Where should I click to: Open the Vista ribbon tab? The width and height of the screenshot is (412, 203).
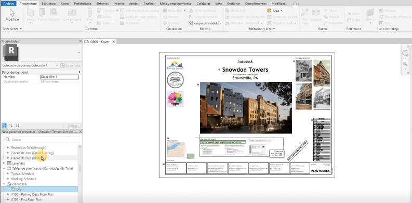[218, 4]
